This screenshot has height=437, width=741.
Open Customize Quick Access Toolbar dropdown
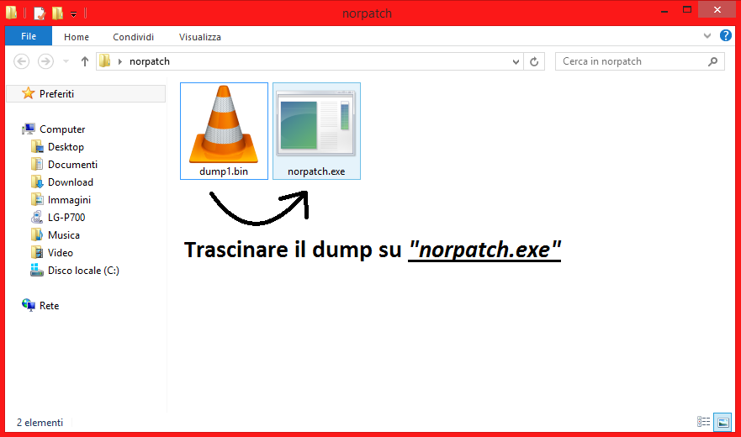coord(74,14)
